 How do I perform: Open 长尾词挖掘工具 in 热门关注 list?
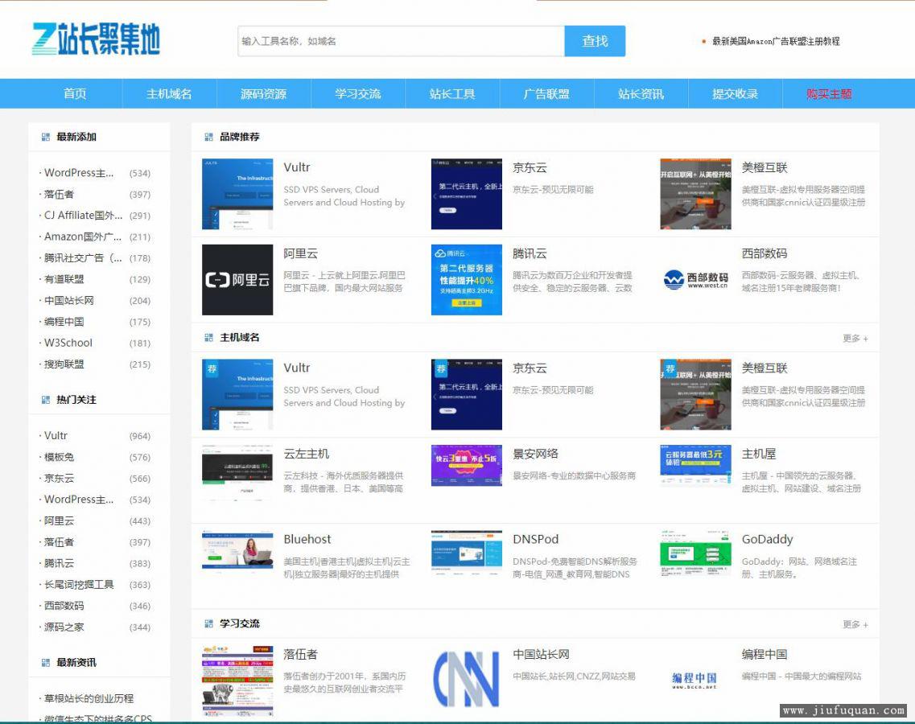pyautogui.click(x=79, y=585)
